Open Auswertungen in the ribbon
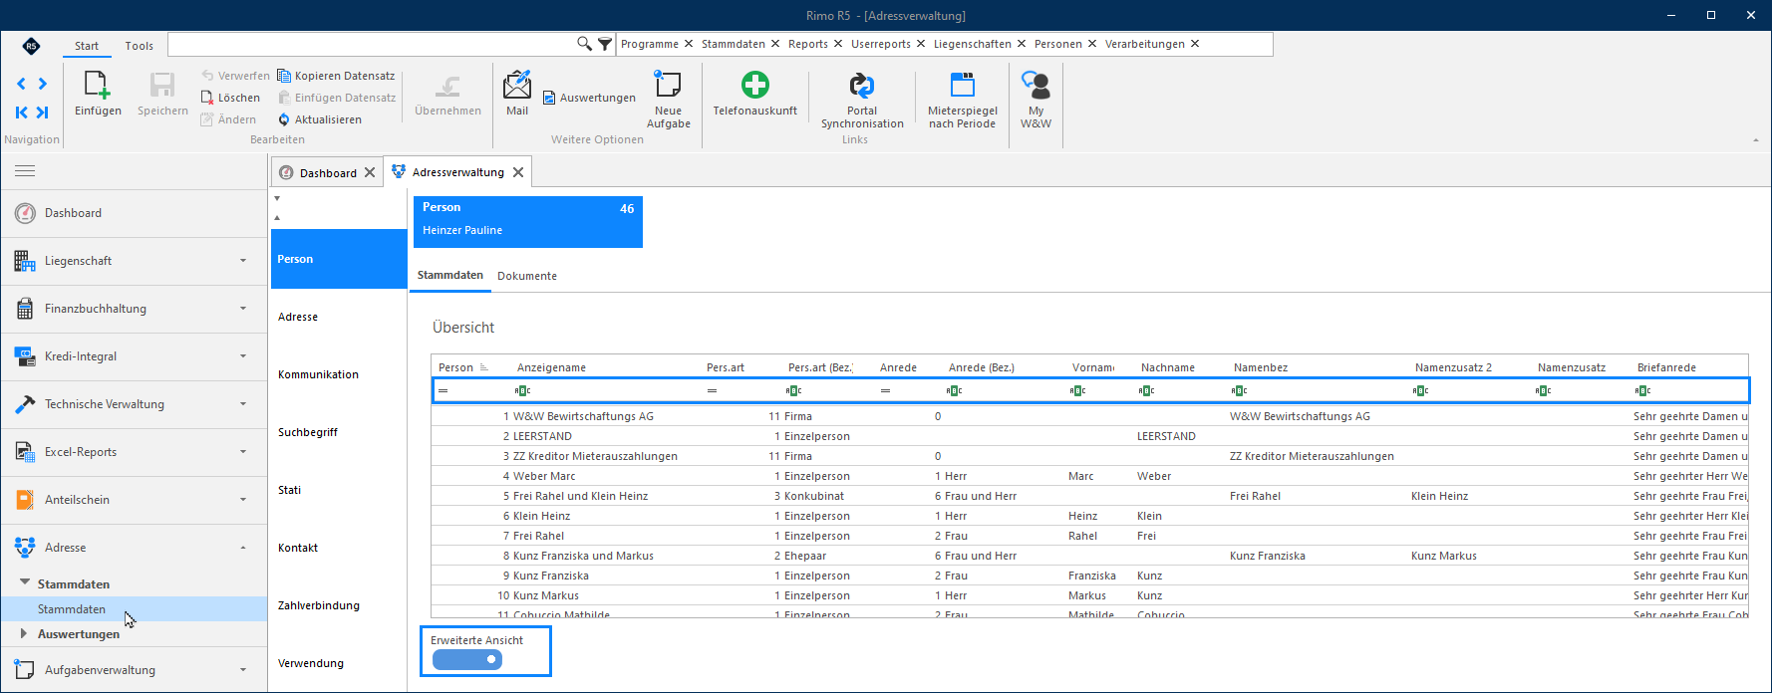Screen dimensions: 1772x693 (x=589, y=98)
